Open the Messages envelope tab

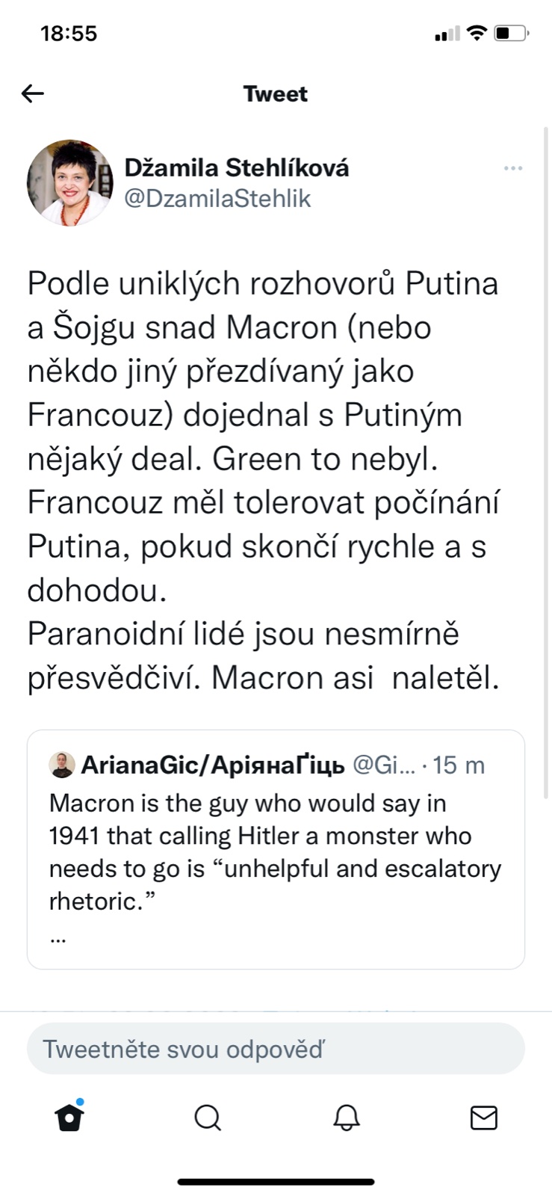point(484,1118)
